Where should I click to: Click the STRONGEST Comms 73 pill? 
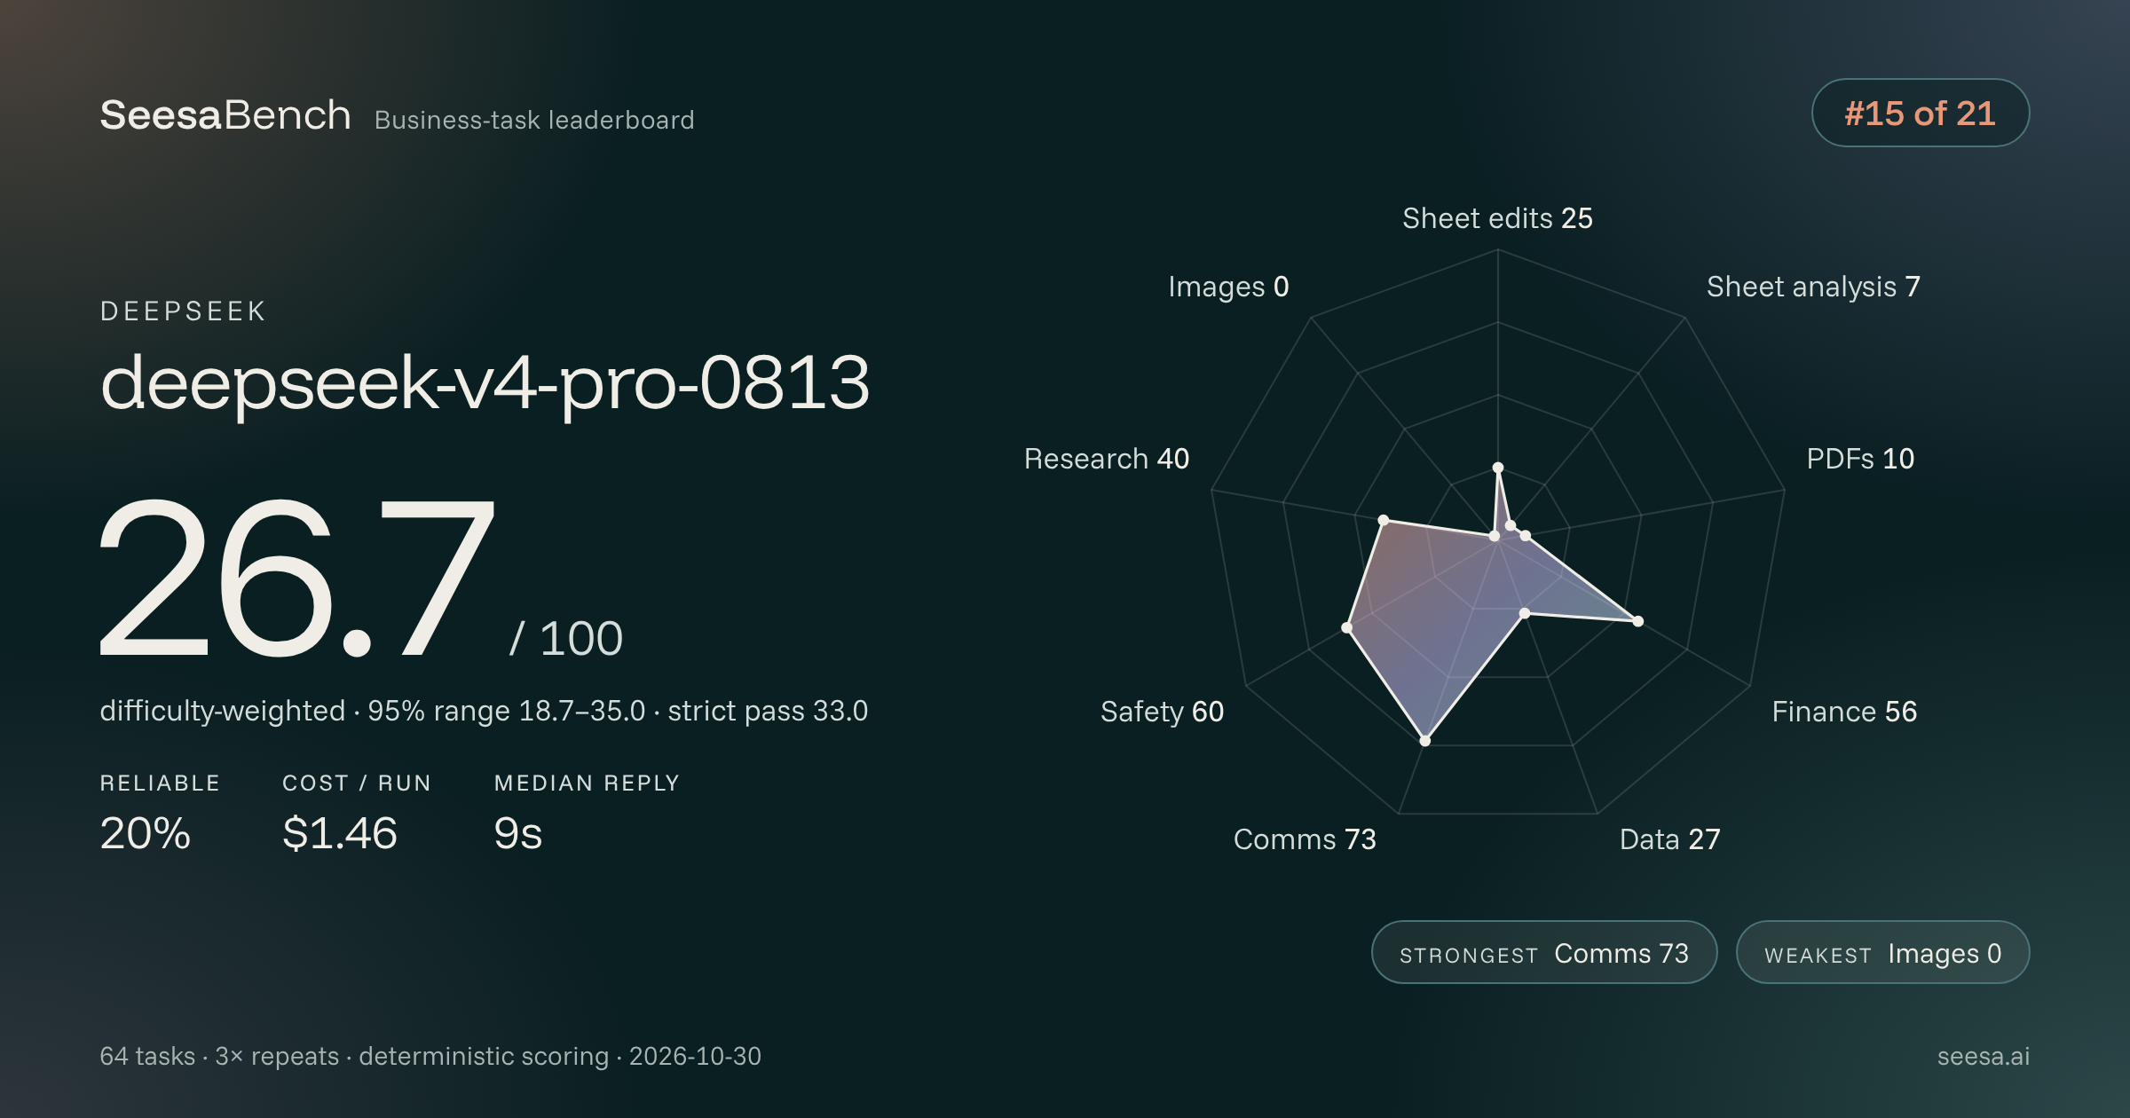click(x=1544, y=952)
